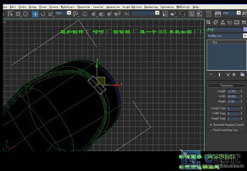Open the Hierarchy command panel tab
Viewport: 247px width, 171px height.
point(223,23)
